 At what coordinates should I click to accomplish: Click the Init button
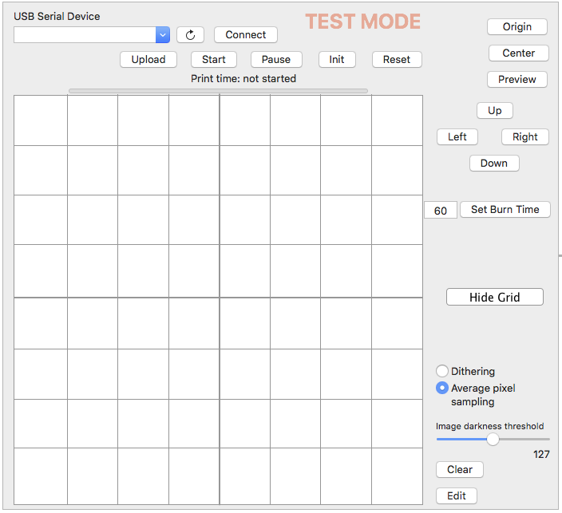click(x=337, y=60)
